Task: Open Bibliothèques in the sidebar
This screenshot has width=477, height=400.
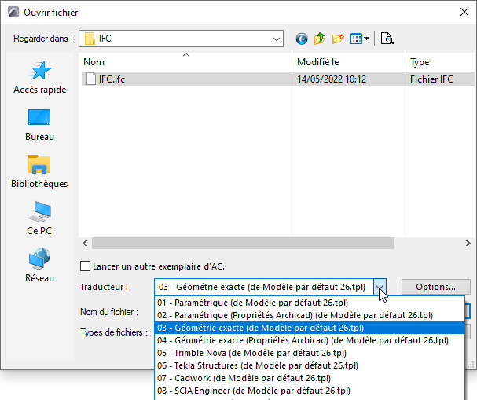Action: [39, 171]
